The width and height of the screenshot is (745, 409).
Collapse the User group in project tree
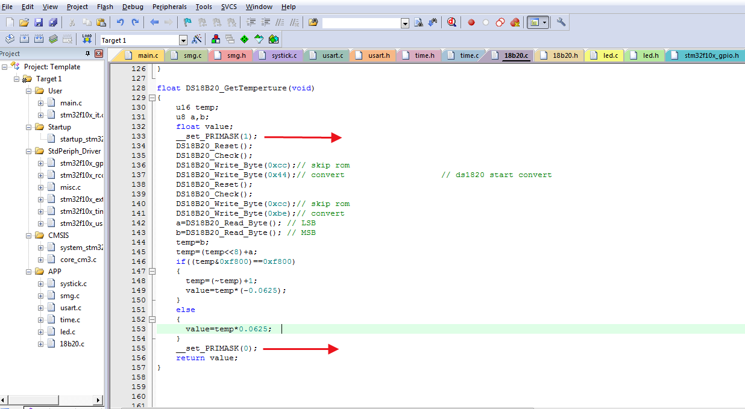click(x=28, y=91)
